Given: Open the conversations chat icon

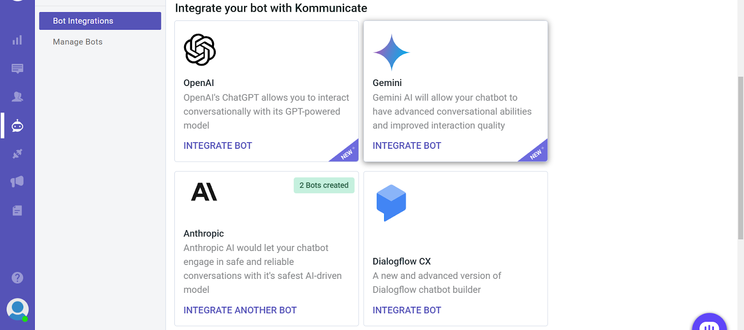Looking at the screenshot, I should (x=17, y=69).
